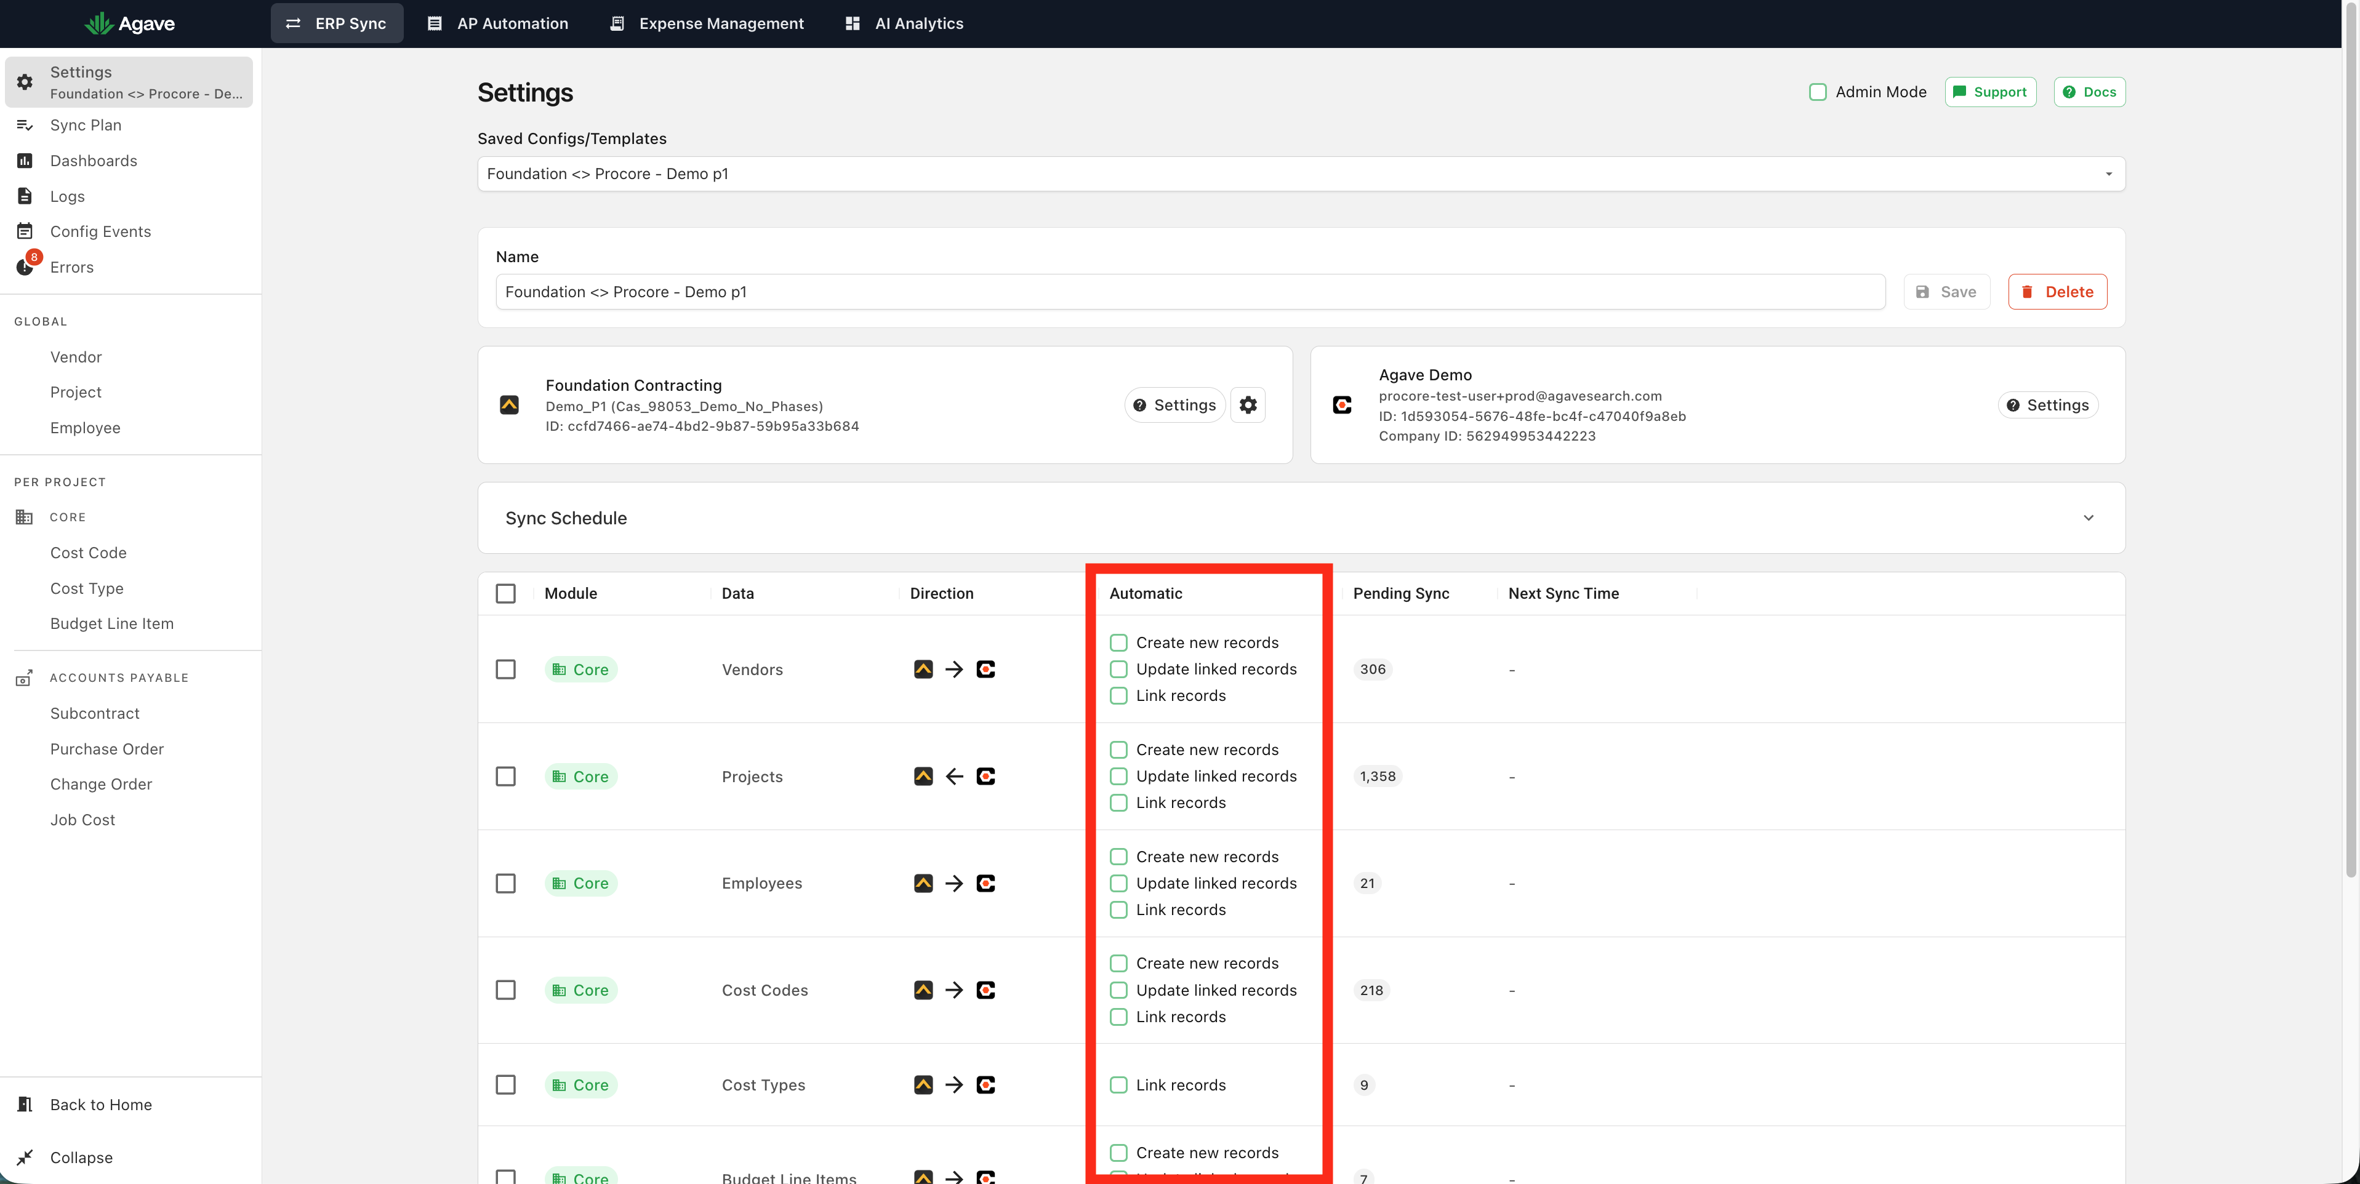Click the Logs document icon
Viewport: 2360px width, 1184px height.
[25, 196]
